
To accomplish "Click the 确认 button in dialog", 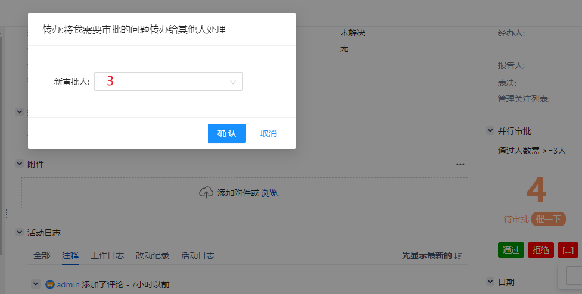I will pos(227,133).
